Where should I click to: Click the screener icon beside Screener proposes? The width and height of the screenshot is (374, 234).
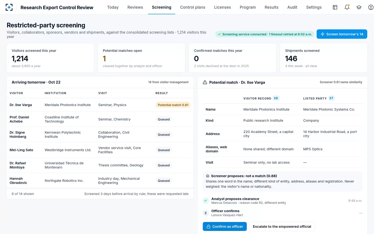208,176
